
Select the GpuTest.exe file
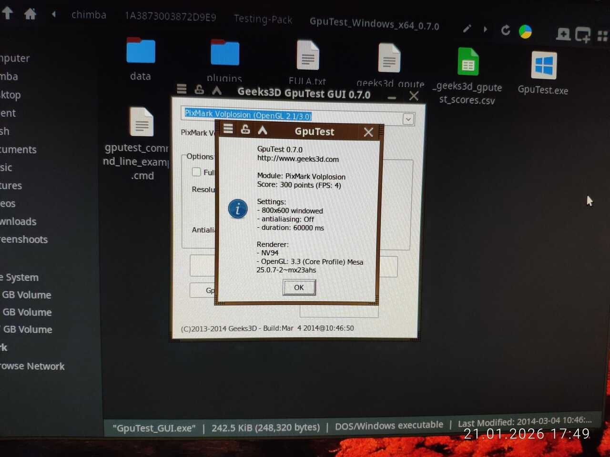tap(543, 73)
